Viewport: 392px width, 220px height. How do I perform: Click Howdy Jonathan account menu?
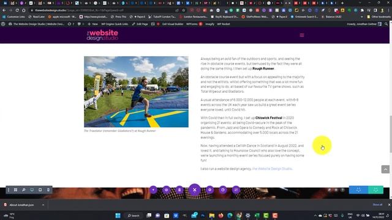click(x=364, y=24)
